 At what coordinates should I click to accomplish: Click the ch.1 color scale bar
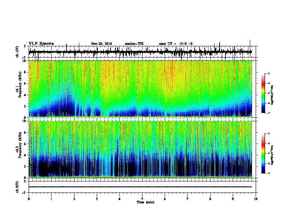(263, 93)
